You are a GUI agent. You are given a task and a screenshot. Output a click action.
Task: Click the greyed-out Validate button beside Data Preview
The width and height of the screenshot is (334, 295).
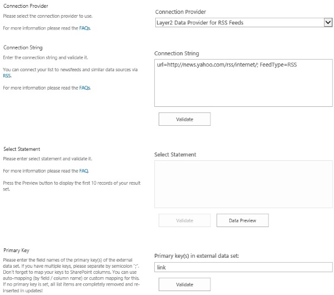point(184,220)
